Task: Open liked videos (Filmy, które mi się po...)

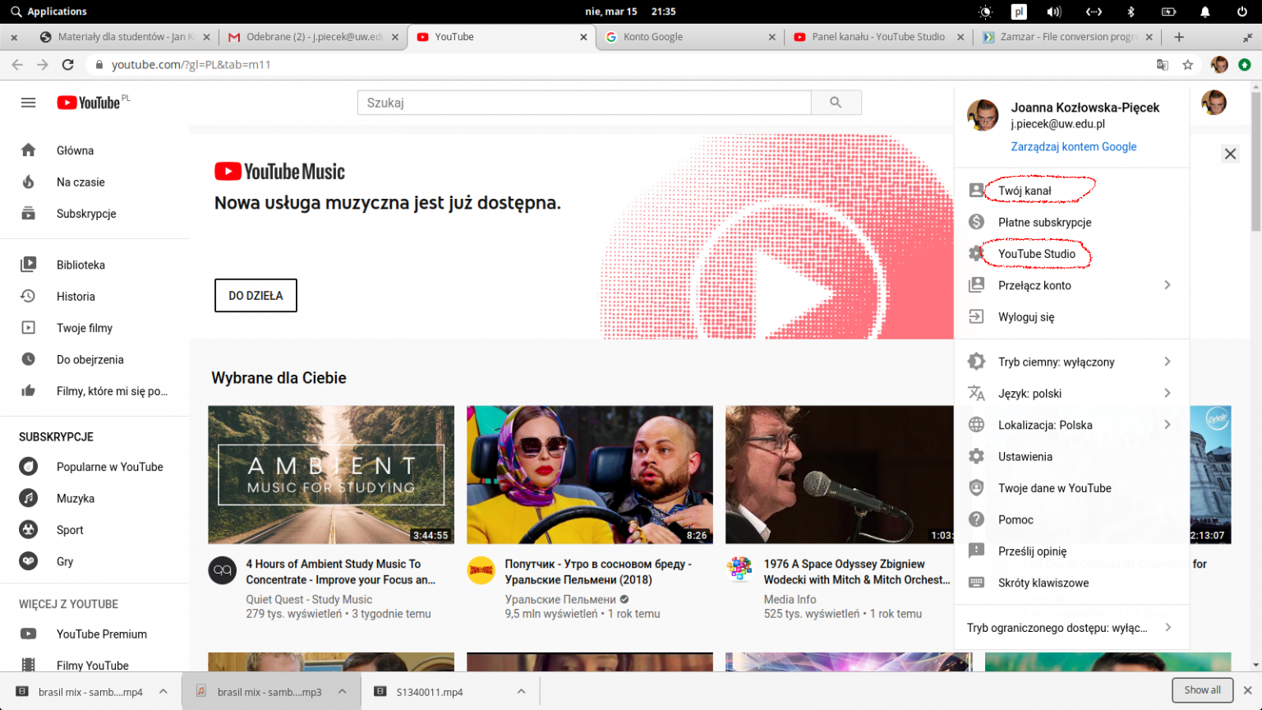Action: pos(95,391)
